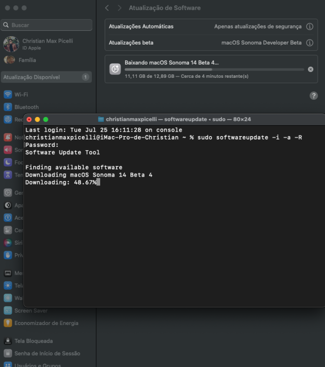This screenshot has height=367, width=325.
Task: Click the Software Update gear icon
Action: (x=115, y=69)
